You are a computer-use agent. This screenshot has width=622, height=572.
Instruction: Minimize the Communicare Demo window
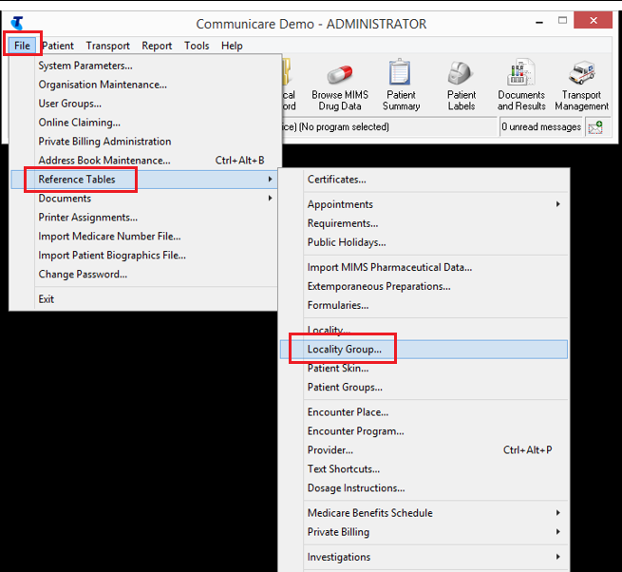539,22
